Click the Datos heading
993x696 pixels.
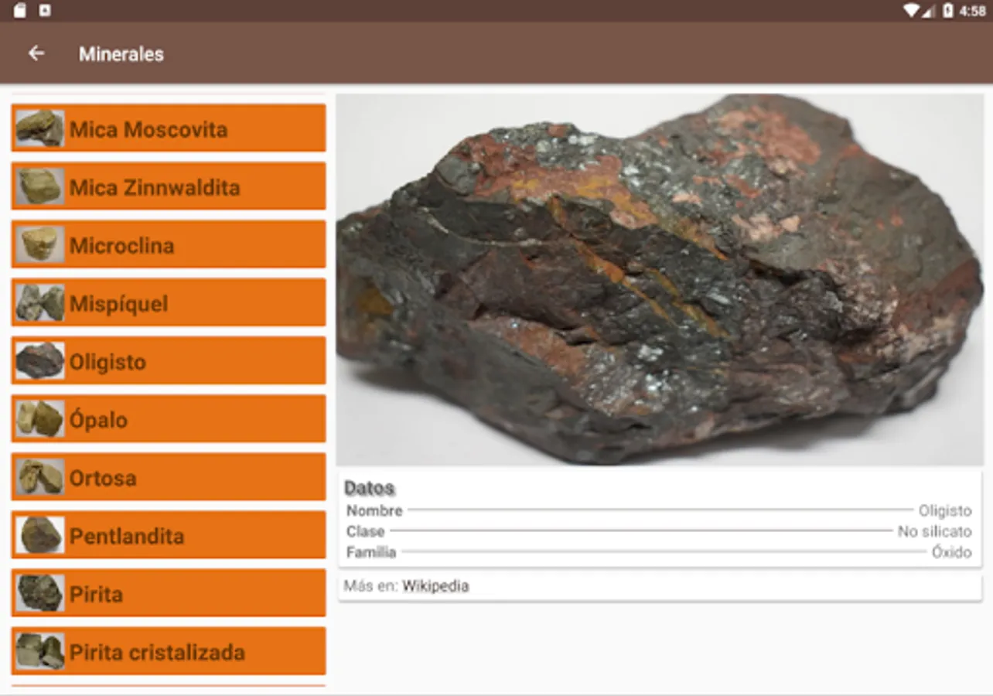click(370, 488)
